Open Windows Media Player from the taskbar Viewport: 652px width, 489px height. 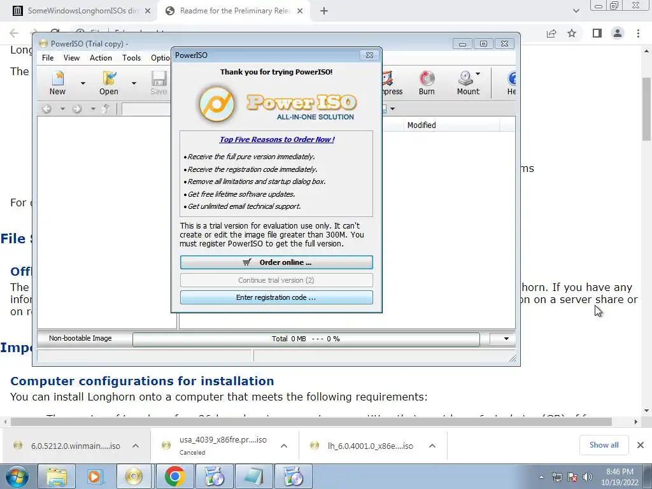pyautogui.click(x=95, y=476)
